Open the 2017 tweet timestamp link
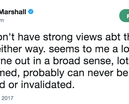This screenshot has height=104, width=129. click(7, 98)
